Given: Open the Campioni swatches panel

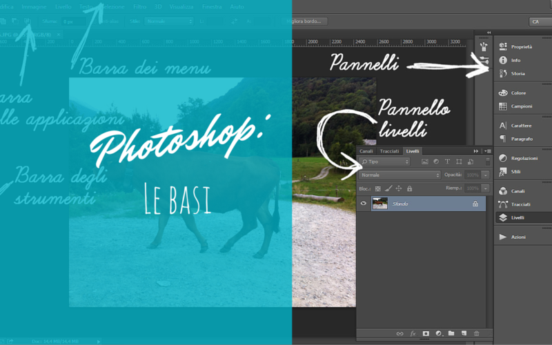Looking at the screenshot, I should (521, 106).
